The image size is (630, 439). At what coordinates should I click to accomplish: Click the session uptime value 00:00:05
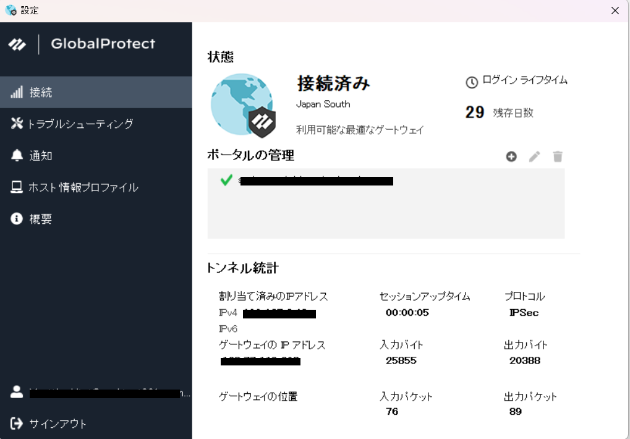407,313
